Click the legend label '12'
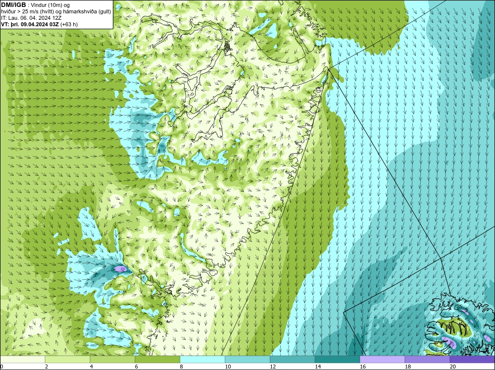Screen dimensions: 495x370 [273, 367]
